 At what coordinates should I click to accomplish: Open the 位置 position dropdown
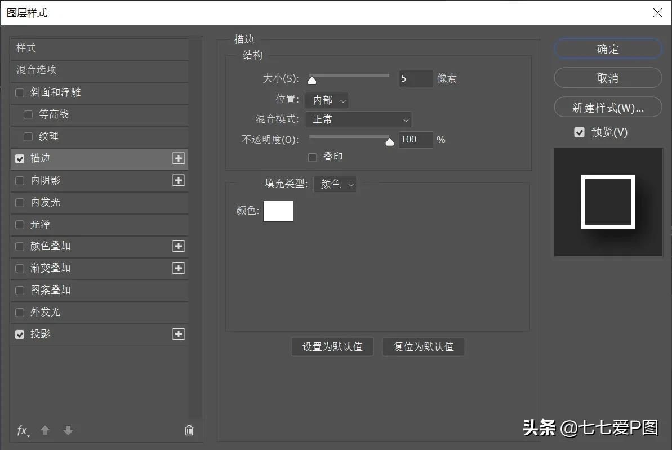(327, 100)
